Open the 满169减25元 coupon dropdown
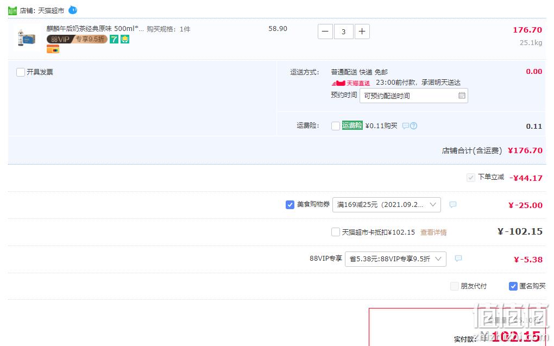This screenshot has height=346, width=554. pyautogui.click(x=387, y=205)
